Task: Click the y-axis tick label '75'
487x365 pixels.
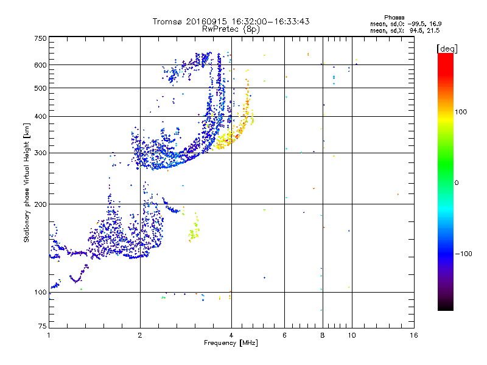Action: 43,326
